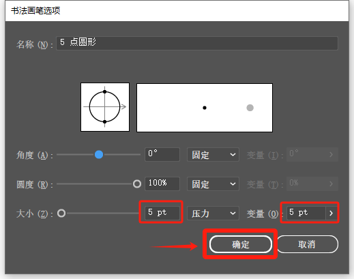The height and width of the screenshot is (279, 354).
Task: Click the arrow beside 大小 变量 field
Action: (331, 213)
